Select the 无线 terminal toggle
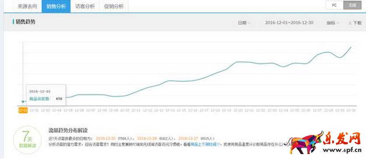Viewport: 366px width, 159px height. pos(352,5)
